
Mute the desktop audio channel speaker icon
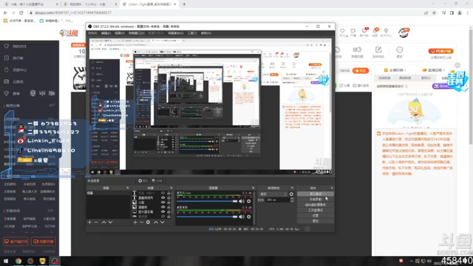[242, 216]
